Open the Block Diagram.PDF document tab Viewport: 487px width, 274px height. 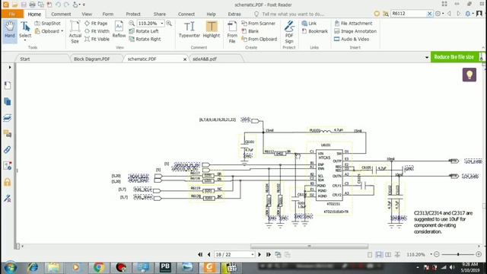[x=91, y=59]
